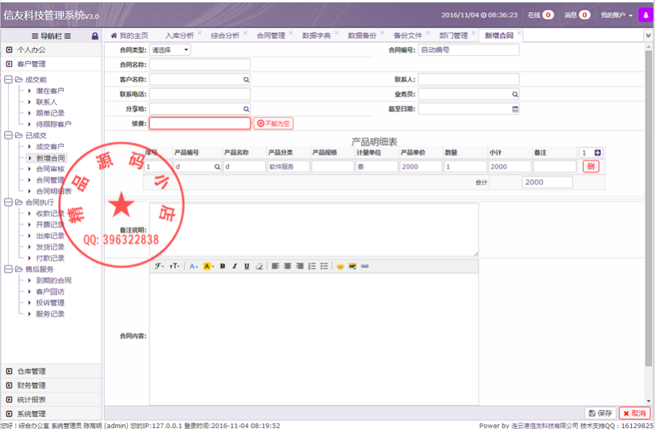Click vertical scrollbar of the form
The image size is (655, 430).
(x=648, y=209)
